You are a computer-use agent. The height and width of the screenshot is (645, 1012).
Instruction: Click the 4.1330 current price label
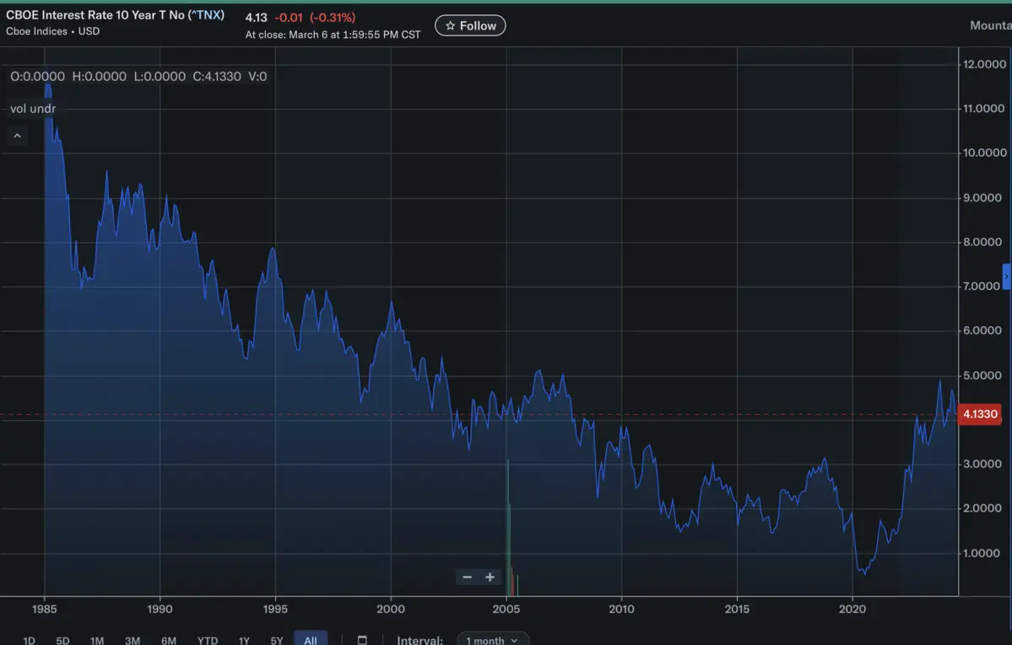tap(980, 414)
